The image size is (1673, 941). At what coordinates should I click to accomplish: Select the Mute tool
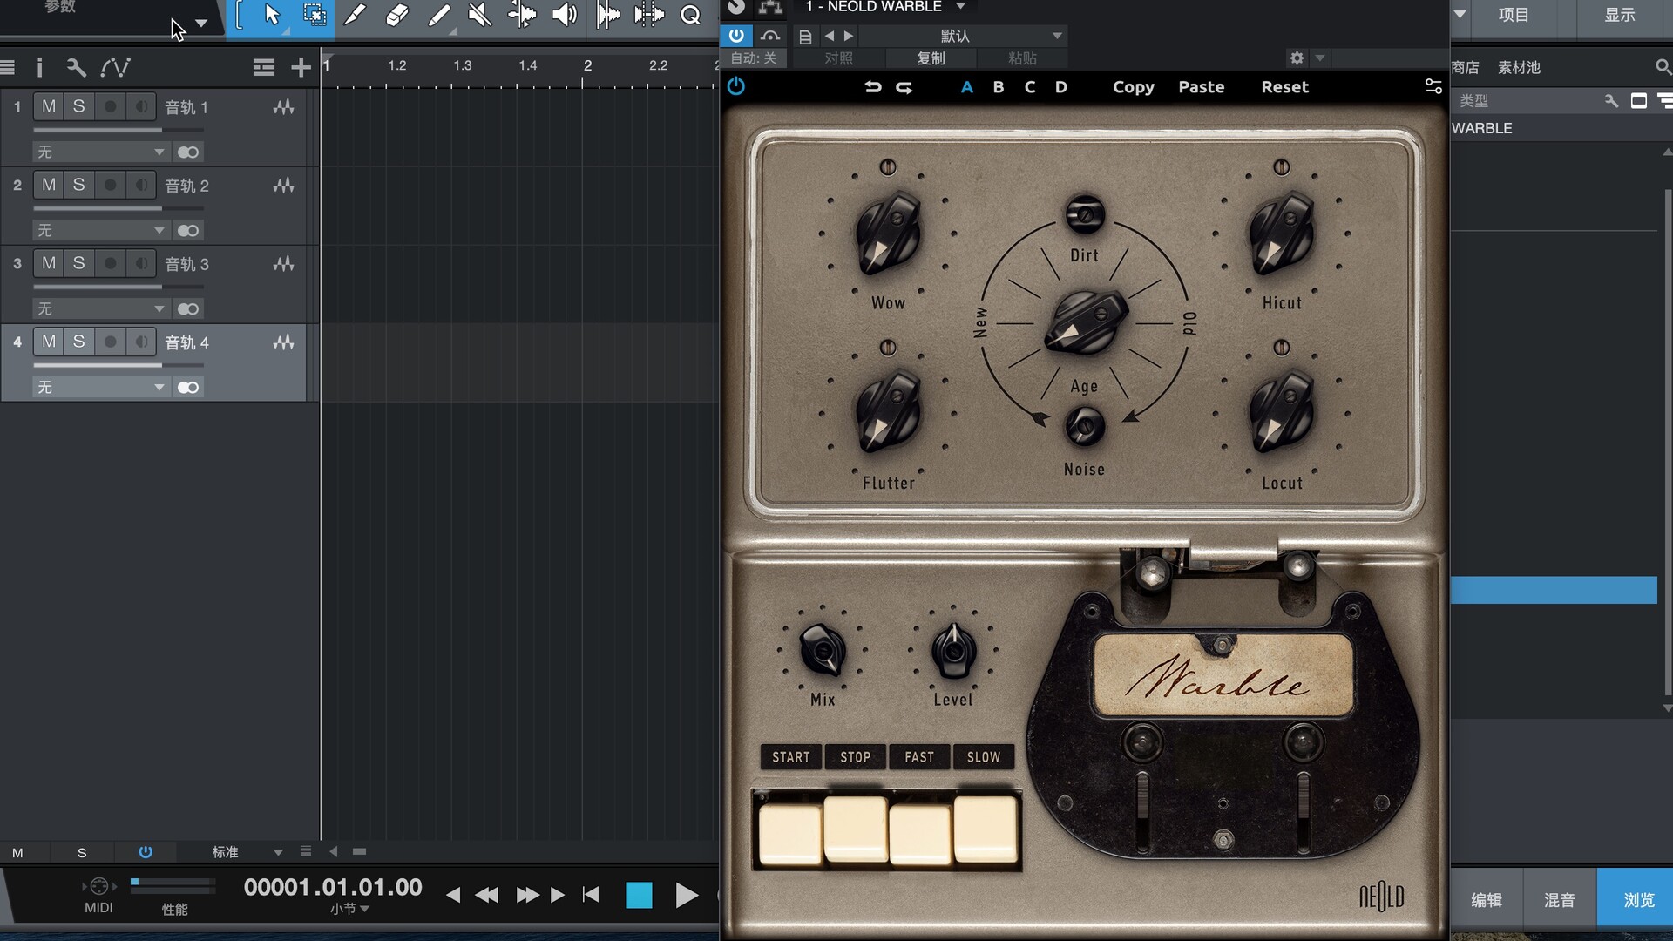480,15
